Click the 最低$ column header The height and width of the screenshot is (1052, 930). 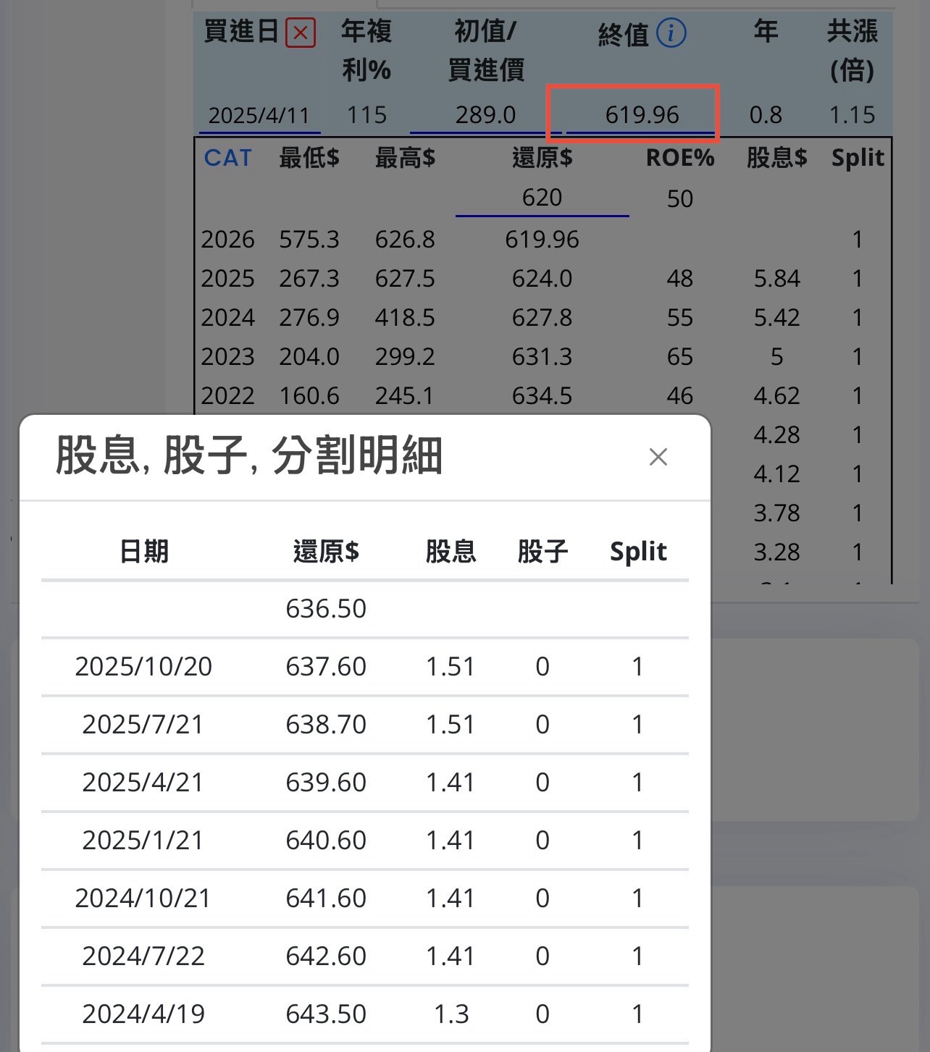coord(309,158)
